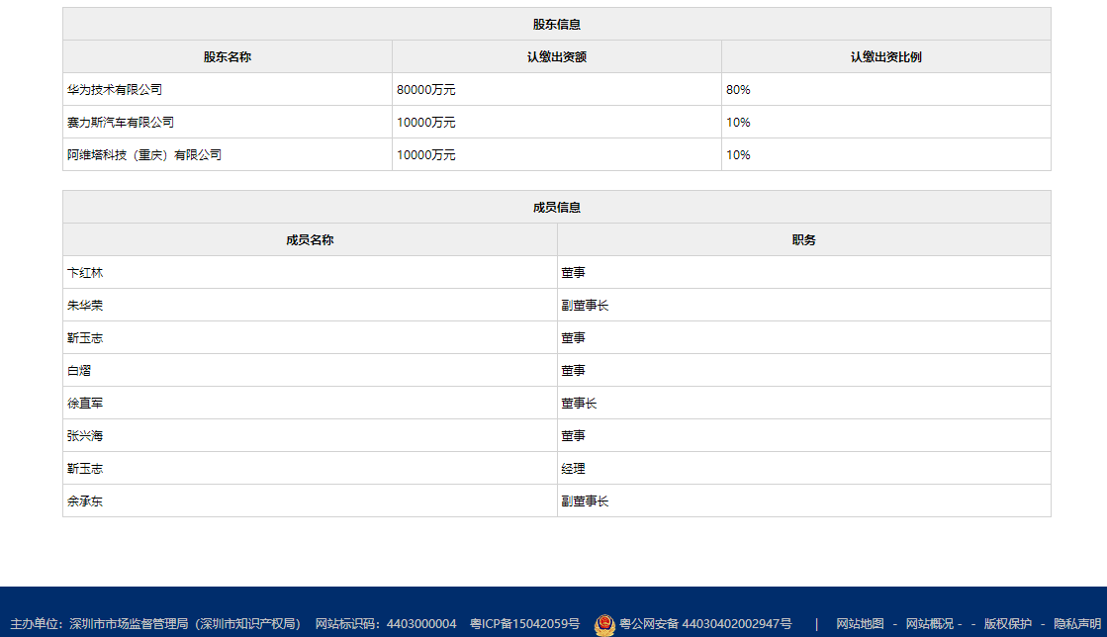Image resolution: width=1107 pixels, height=637 pixels.
Task: Click the 80% contribution ratio cell
Action: click(738, 90)
